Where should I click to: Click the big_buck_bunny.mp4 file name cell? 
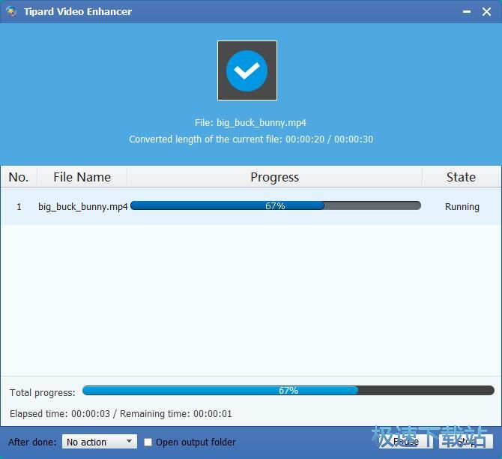pos(83,206)
